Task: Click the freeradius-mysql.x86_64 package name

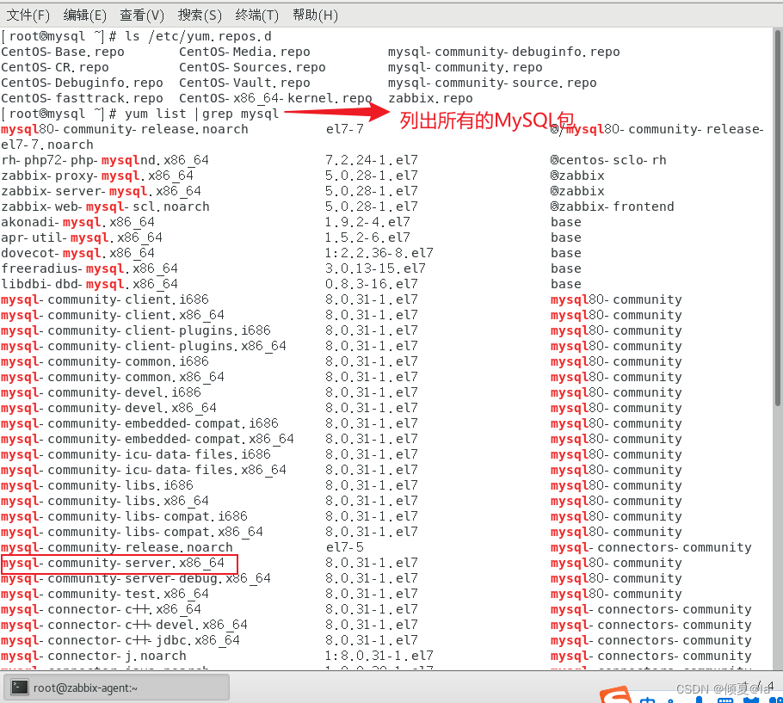Action: (x=89, y=268)
